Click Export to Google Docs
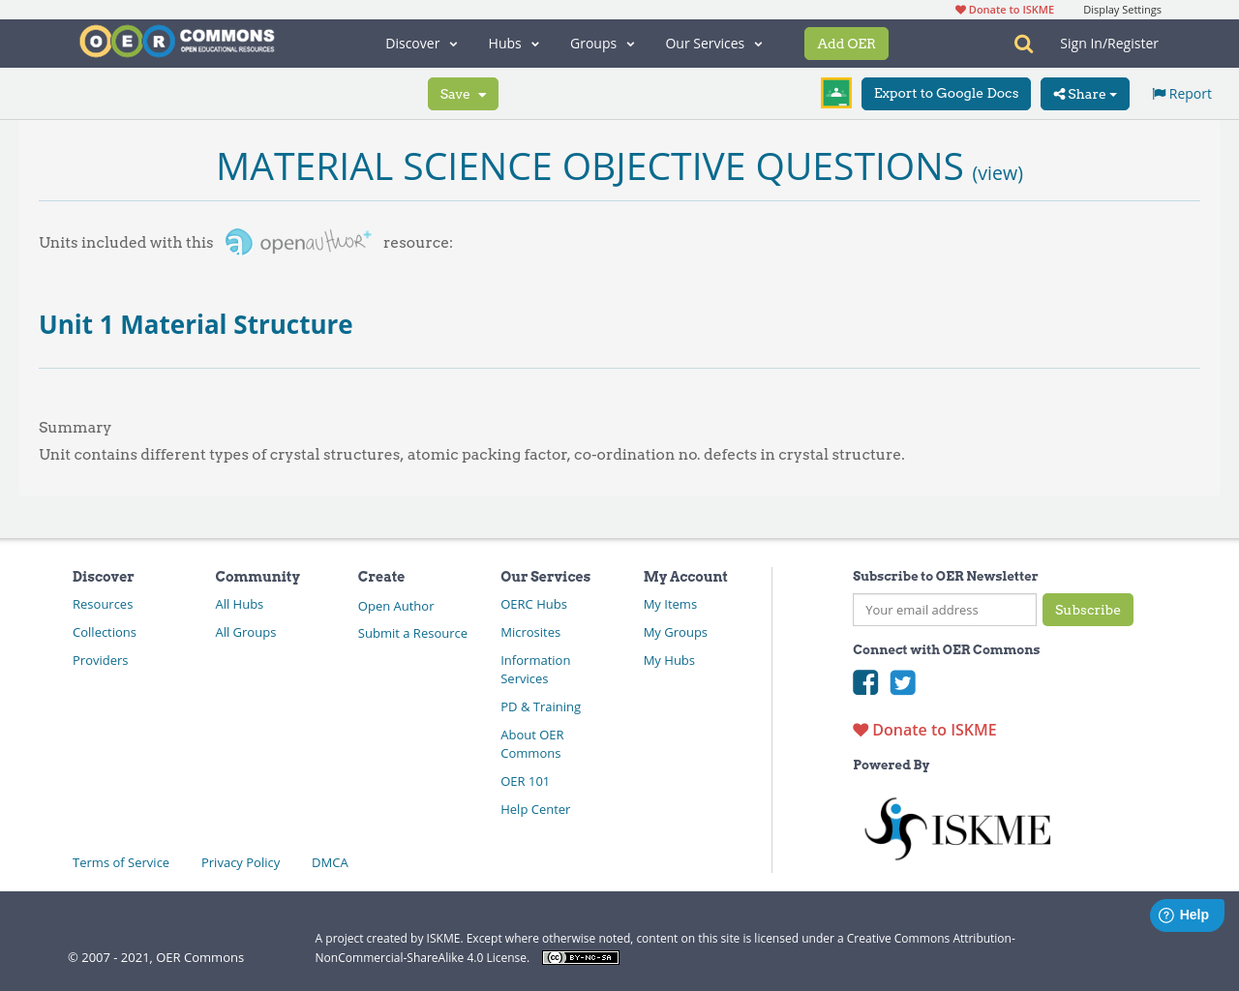 coord(946,93)
